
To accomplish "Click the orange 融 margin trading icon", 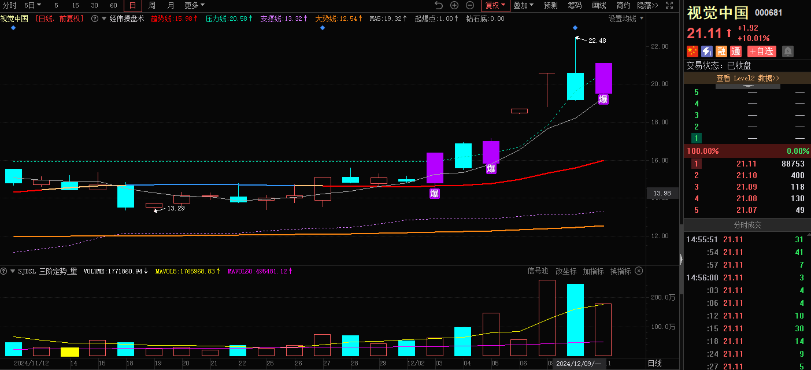I will pos(721,51).
